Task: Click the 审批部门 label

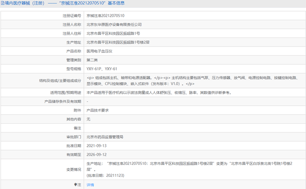Action: pos(74,137)
